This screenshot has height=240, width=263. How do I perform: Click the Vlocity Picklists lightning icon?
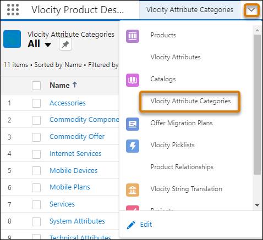pyautogui.click(x=133, y=146)
